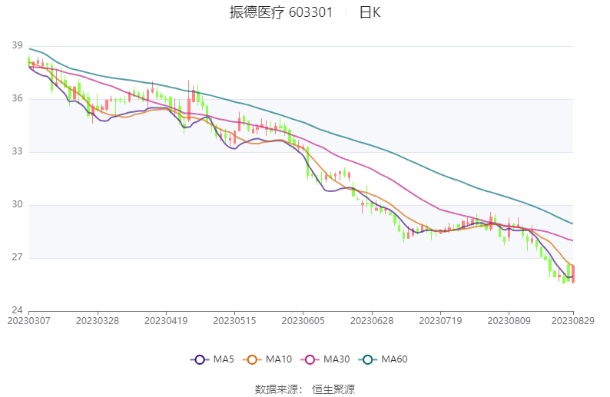The image size is (610, 397).
Task: Click the 27 y-axis price label
Action: [x=17, y=258]
